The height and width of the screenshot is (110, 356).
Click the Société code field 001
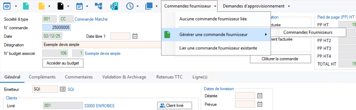tap(50, 19)
